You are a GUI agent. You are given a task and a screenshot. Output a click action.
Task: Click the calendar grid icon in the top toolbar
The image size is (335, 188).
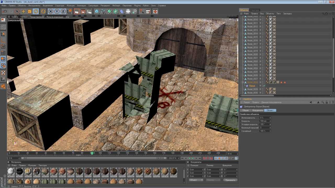tap(148, 11)
